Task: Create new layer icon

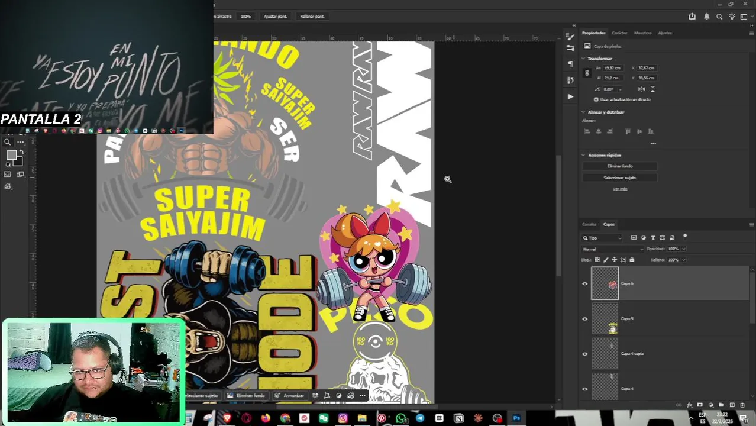Action: 732,405
